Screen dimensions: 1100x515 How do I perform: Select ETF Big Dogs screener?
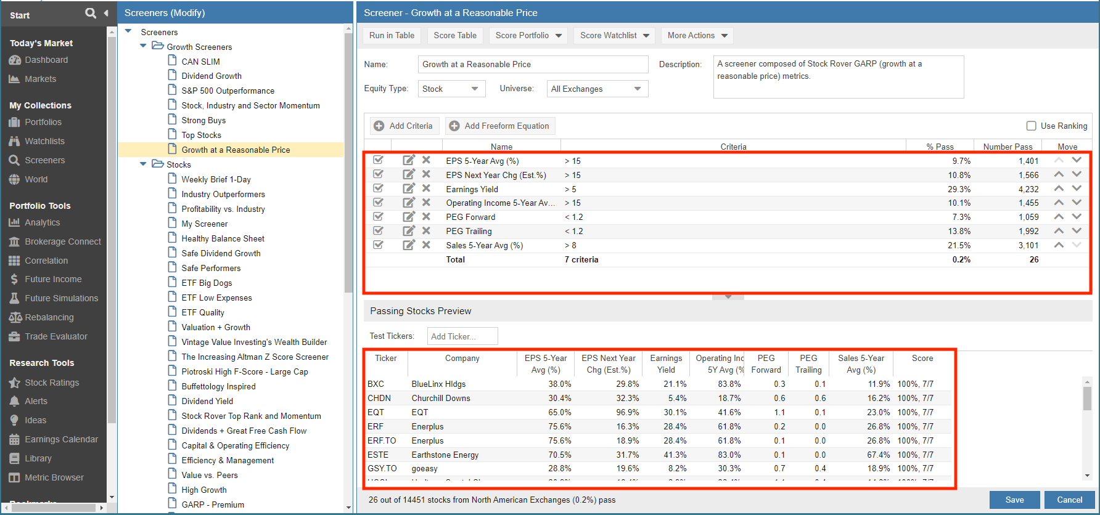[207, 283]
